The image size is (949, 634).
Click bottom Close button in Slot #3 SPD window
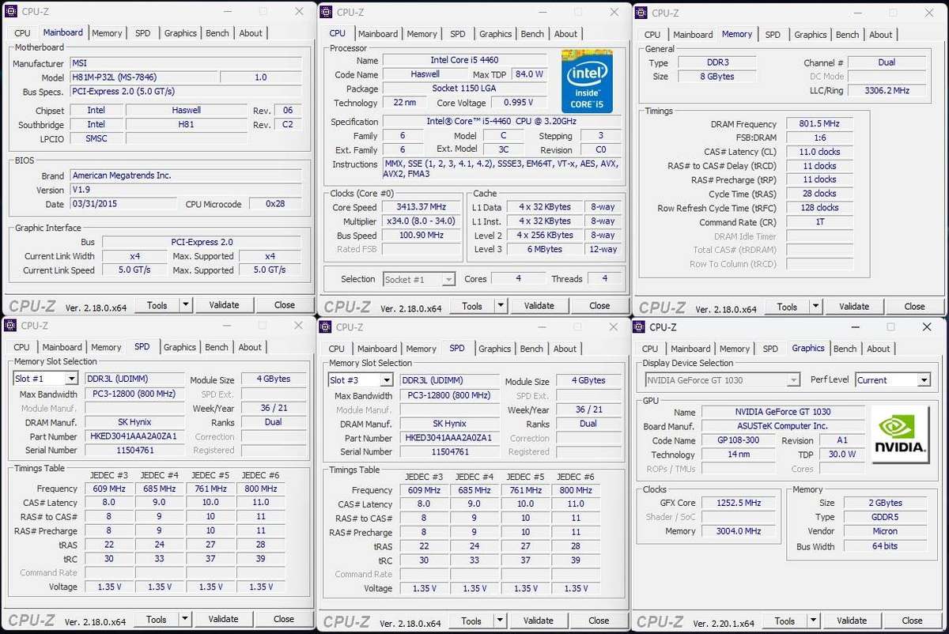(599, 621)
